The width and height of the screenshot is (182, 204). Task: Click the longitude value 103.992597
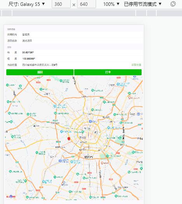28,59
